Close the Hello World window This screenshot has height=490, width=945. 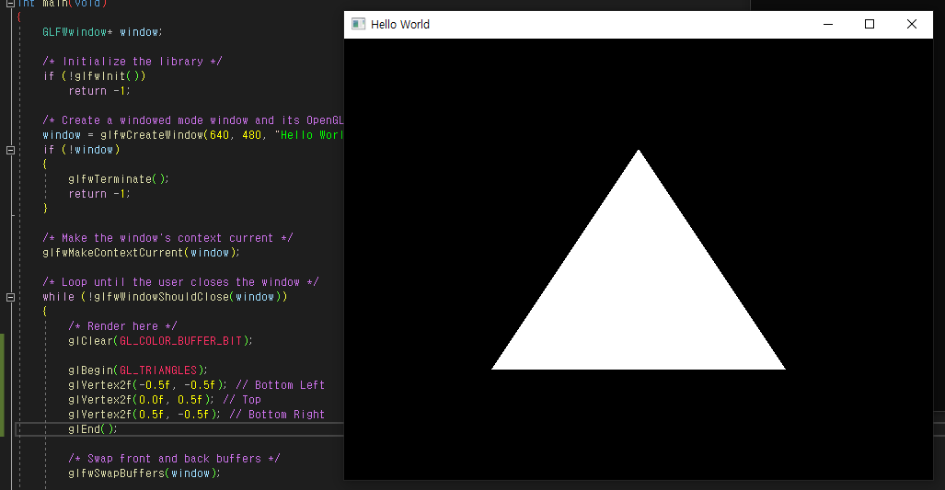point(911,24)
